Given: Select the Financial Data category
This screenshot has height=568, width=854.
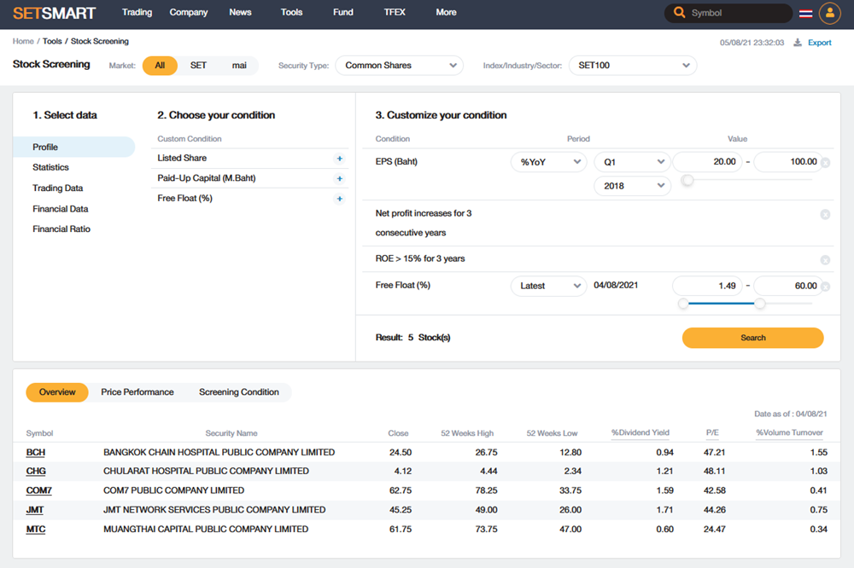Looking at the screenshot, I should coord(60,209).
